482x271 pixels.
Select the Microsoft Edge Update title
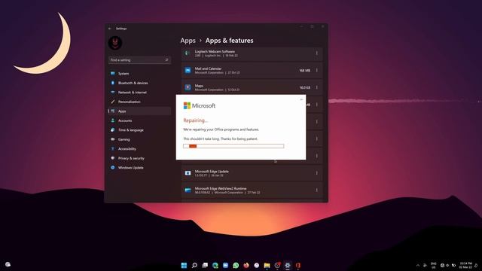pos(212,171)
